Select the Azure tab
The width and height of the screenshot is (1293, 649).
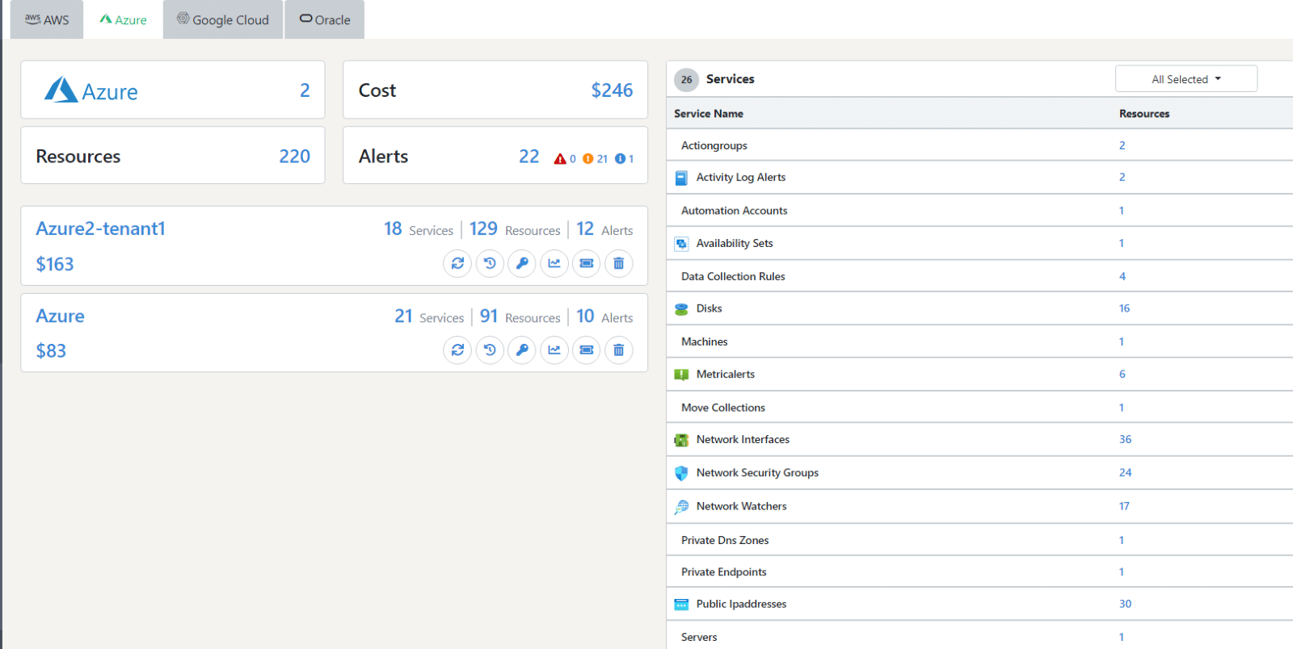[123, 19]
